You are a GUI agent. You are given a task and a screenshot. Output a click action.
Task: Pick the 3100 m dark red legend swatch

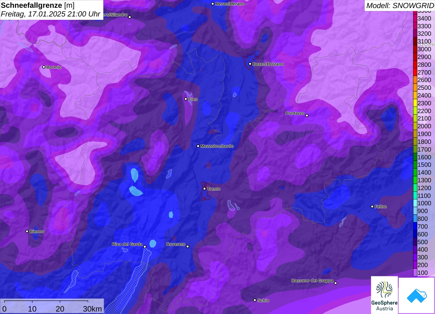click(415, 41)
